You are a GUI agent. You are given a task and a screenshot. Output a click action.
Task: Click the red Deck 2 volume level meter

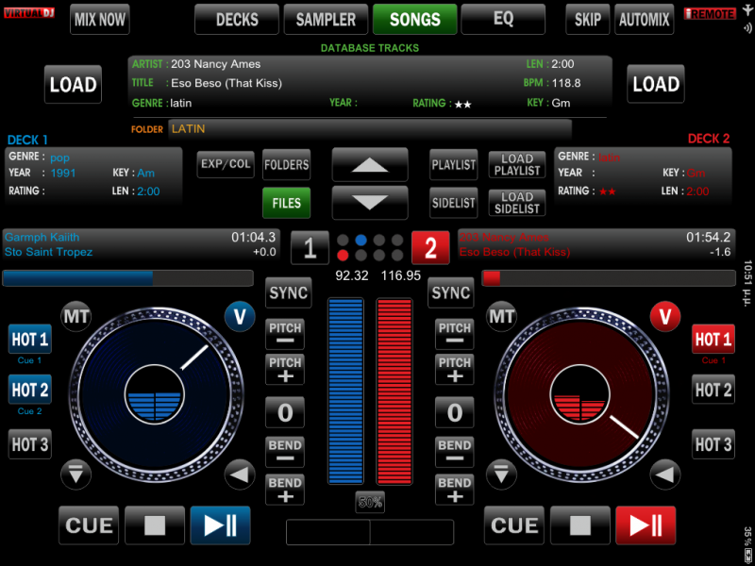(394, 391)
